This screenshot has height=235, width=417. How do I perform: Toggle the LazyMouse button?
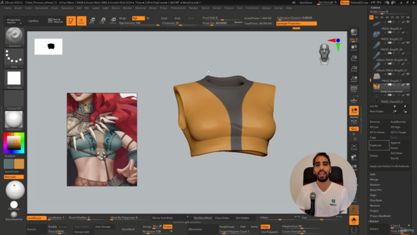tap(36, 218)
